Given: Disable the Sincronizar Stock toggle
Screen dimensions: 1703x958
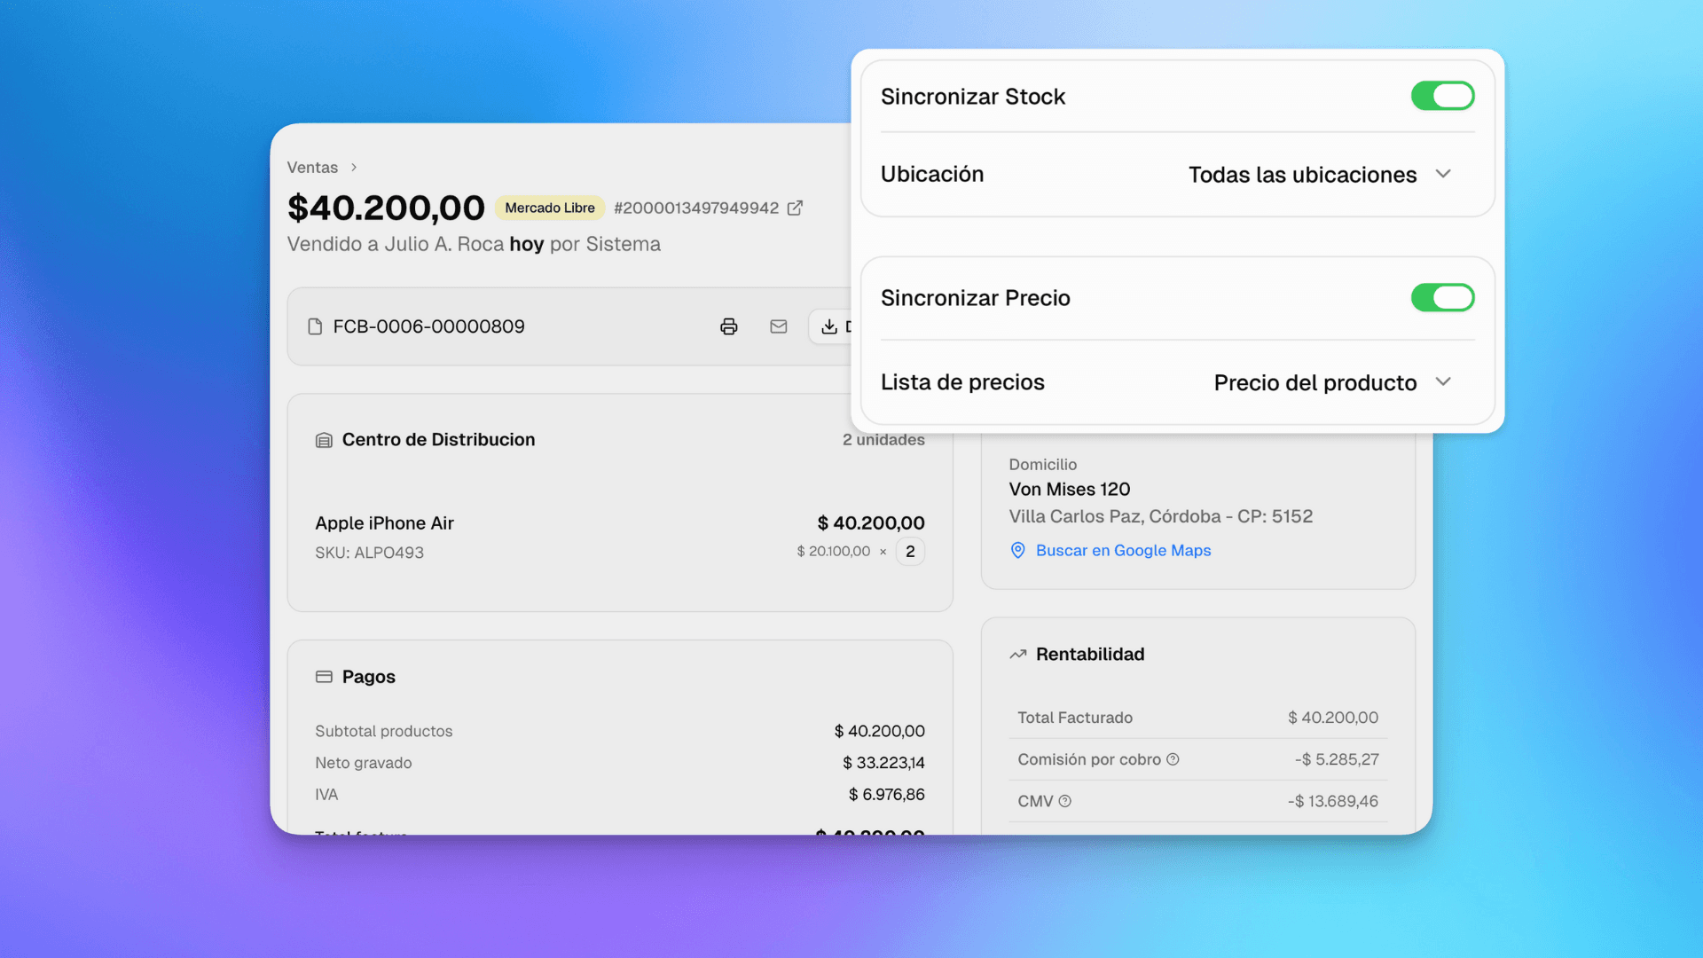Looking at the screenshot, I should coord(1442,95).
